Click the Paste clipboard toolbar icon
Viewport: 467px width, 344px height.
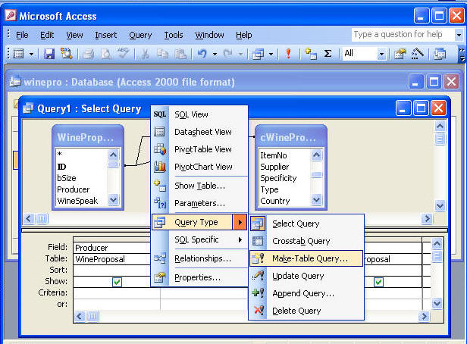[x=180, y=54]
